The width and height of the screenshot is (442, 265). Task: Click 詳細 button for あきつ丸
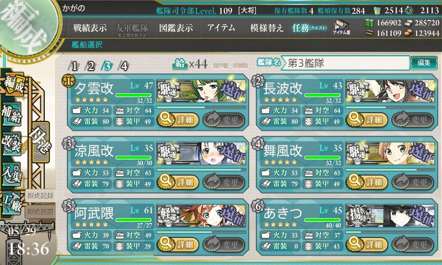tap(367, 244)
